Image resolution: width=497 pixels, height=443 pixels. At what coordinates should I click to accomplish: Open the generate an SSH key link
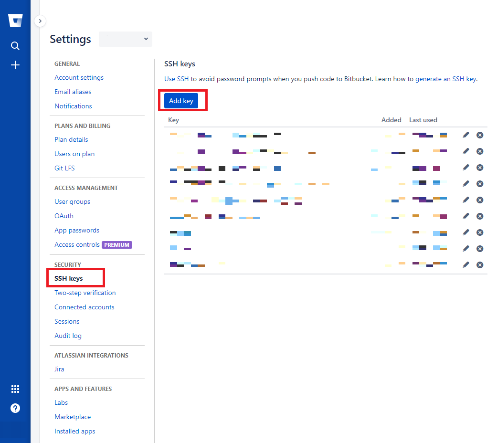coord(446,79)
